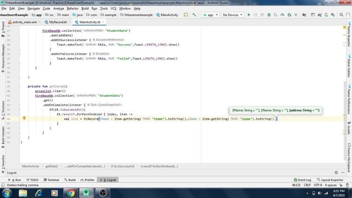Open the No Devices dropdown
This screenshot has width=352, height=198.
[232, 15]
